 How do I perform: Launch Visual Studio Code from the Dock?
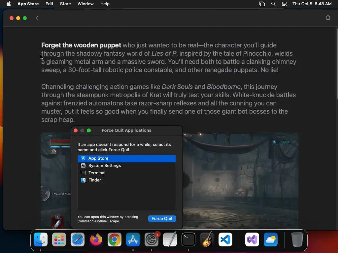[225, 239]
